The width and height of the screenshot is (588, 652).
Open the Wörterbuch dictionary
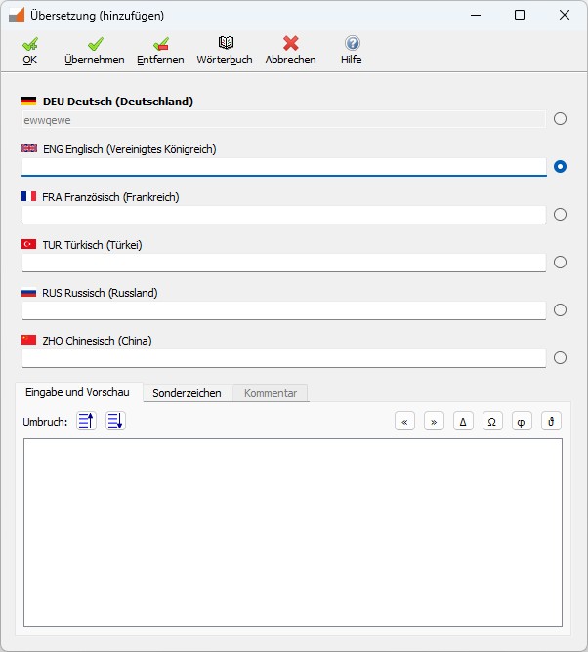tap(225, 44)
